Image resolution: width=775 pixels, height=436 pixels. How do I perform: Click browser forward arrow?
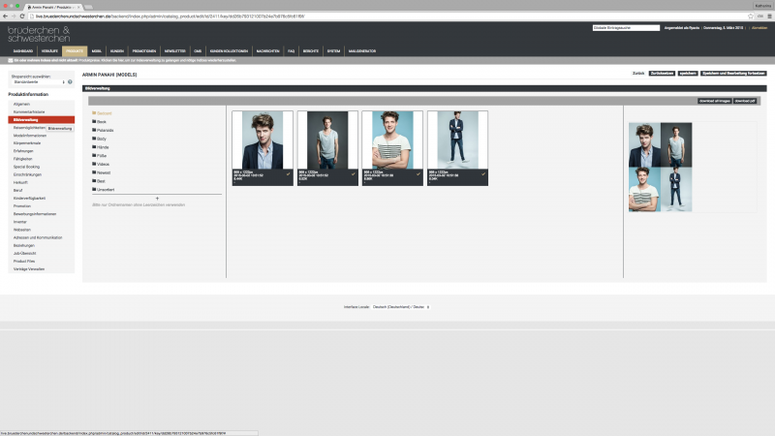[14, 16]
